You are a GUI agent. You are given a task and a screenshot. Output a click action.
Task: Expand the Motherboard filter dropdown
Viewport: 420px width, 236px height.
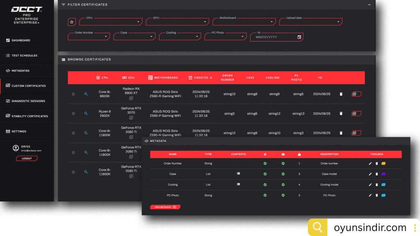[x=272, y=22]
